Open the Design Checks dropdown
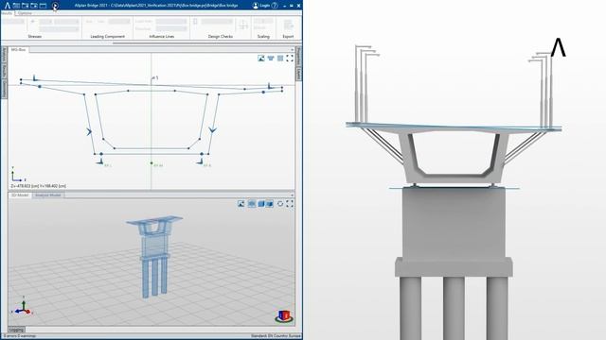606x340 pixels. [x=217, y=22]
